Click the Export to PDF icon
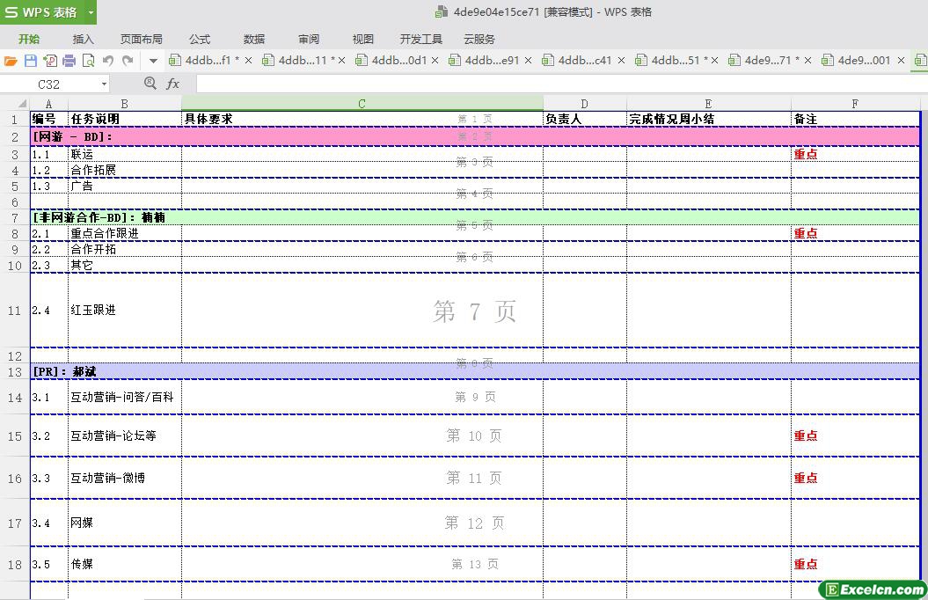This screenshot has height=600, width=928. (49, 61)
